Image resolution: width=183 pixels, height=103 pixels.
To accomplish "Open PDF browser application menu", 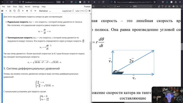I will [180, 2].
